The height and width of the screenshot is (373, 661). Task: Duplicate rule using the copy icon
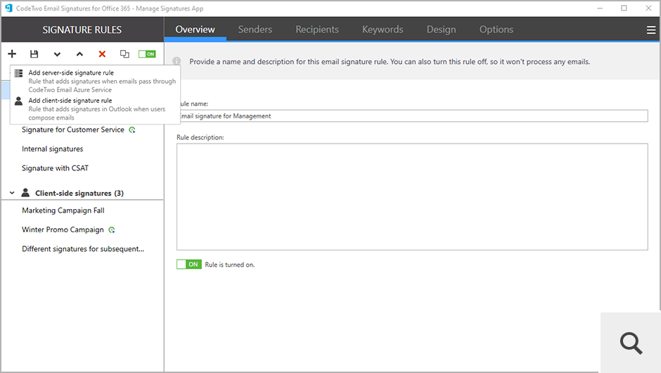[x=124, y=54]
